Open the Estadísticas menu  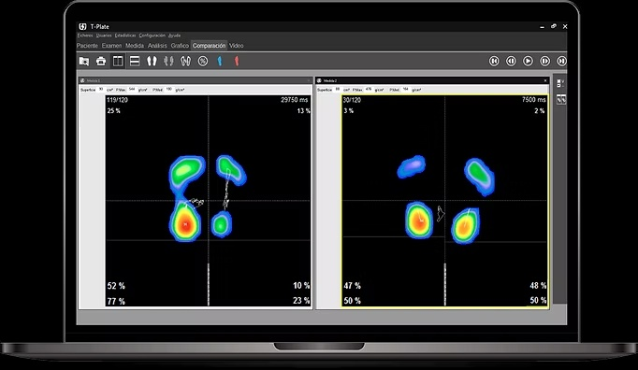(125, 36)
